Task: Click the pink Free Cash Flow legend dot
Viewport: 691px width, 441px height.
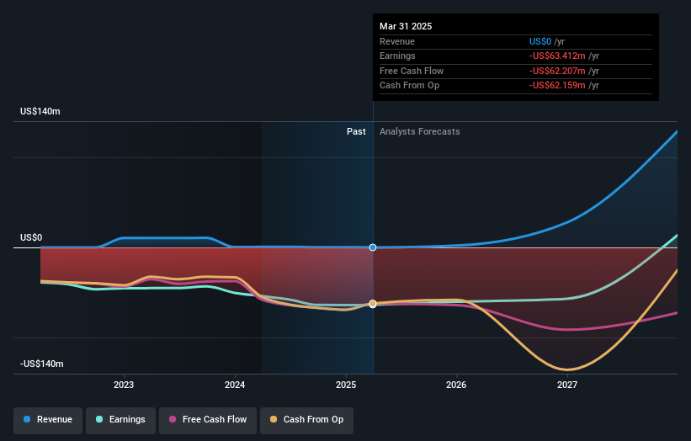Action: coord(173,419)
